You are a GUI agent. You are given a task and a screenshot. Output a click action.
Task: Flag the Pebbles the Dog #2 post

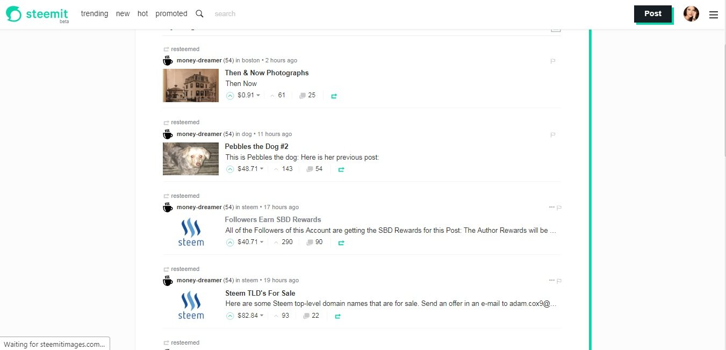(x=553, y=135)
